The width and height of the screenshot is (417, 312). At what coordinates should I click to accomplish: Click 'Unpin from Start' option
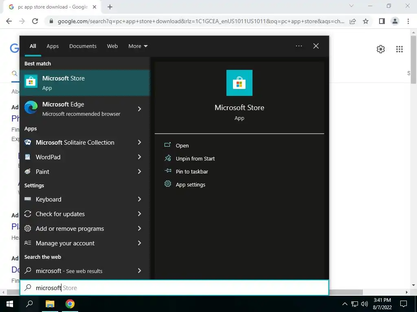(195, 159)
